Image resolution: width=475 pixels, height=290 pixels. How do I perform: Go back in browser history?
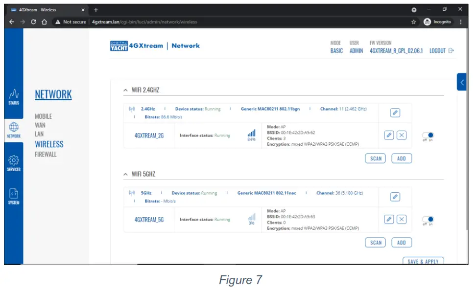tap(12, 22)
